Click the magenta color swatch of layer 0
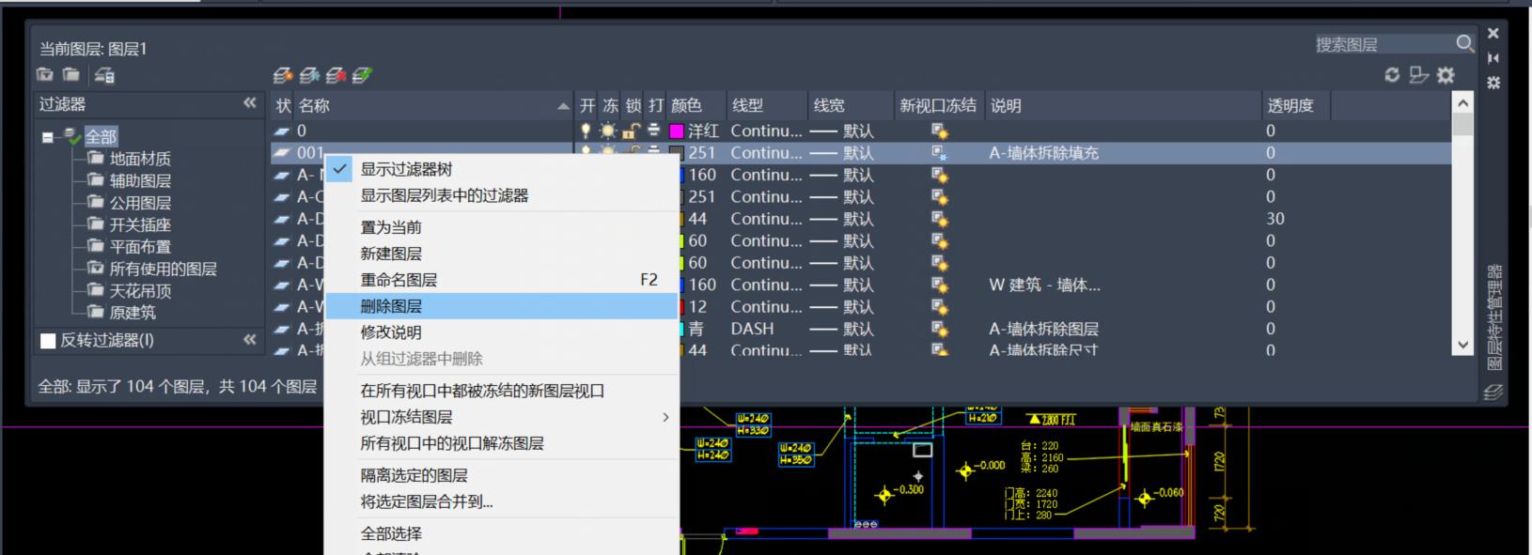 point(676,131)
